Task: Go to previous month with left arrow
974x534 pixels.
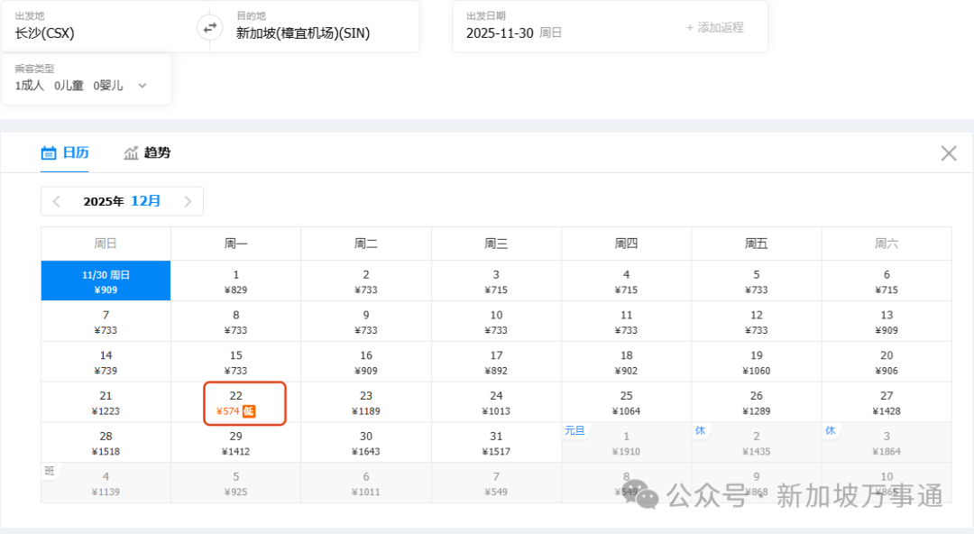Action: [x=57, y=200]
